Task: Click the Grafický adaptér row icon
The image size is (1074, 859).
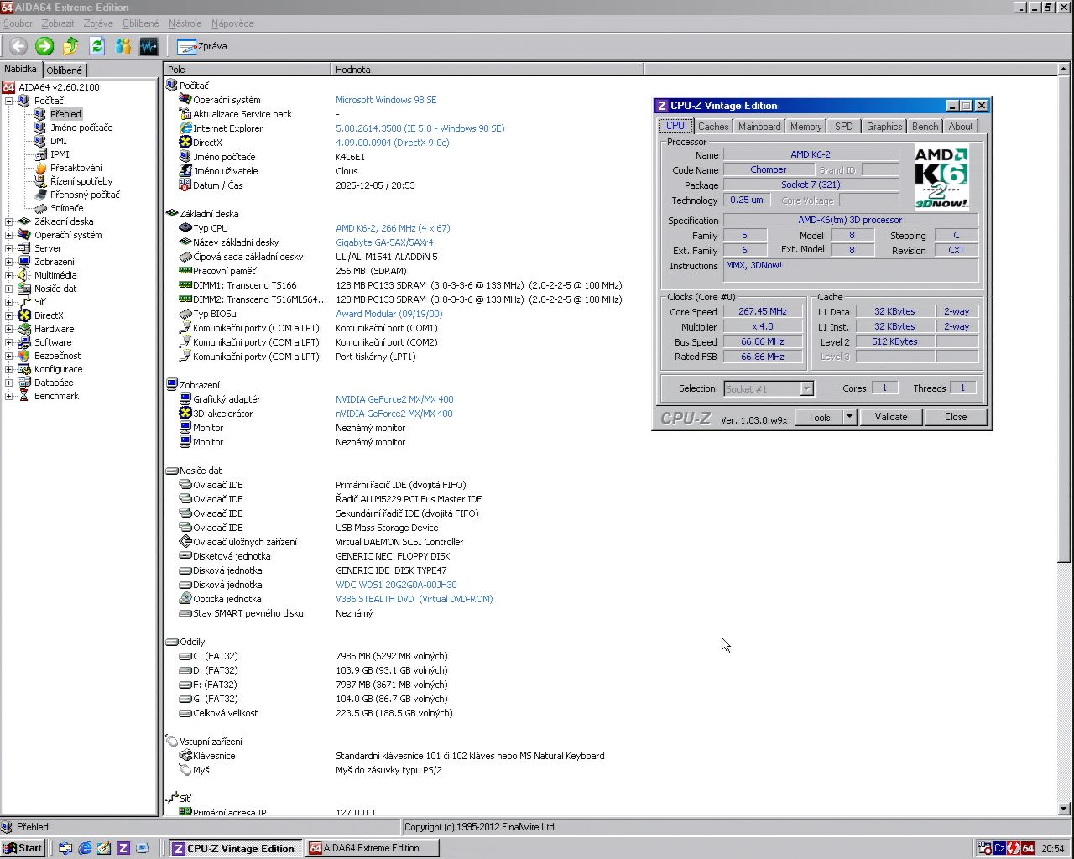Action: [185, 399]
